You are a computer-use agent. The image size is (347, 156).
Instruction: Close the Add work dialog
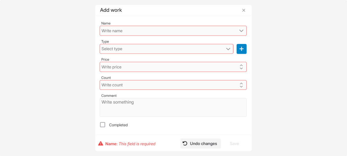[x=243, y=10]
